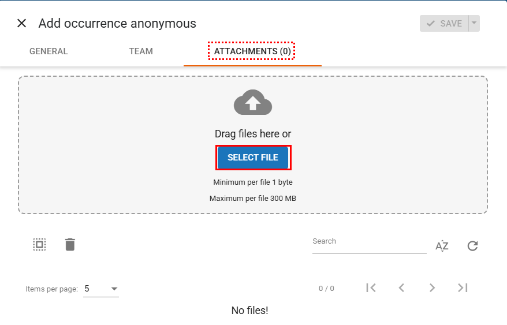Go to the previous page of files

coord(402,287)
